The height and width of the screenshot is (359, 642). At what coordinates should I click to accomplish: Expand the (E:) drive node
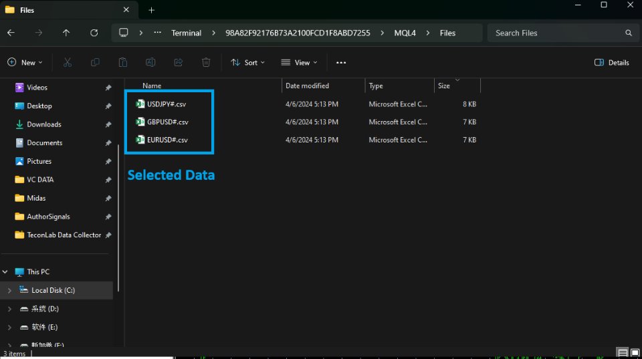(9, 327)
